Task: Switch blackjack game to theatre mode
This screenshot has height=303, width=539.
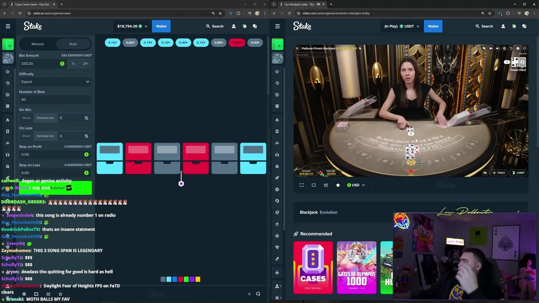Action: (x=314, y=185)
